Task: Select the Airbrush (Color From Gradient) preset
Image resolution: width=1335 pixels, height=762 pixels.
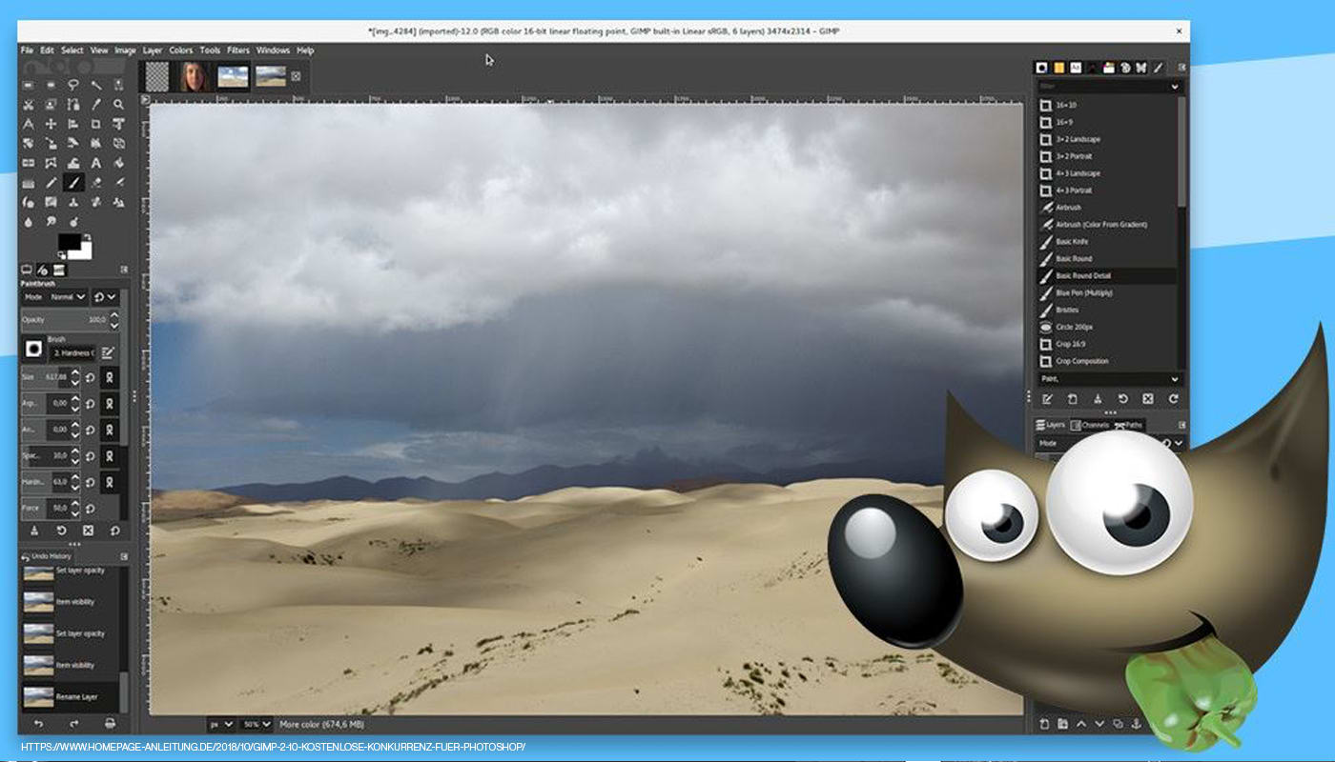Action: point(1100,225)
